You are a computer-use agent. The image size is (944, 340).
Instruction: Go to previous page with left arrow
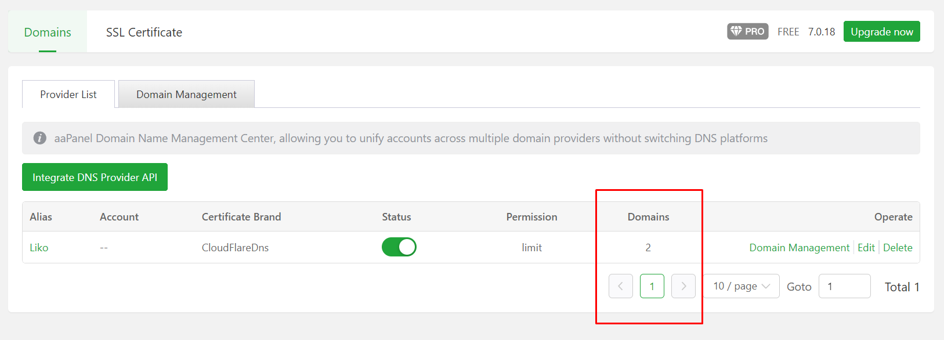(x=620, y=286)
